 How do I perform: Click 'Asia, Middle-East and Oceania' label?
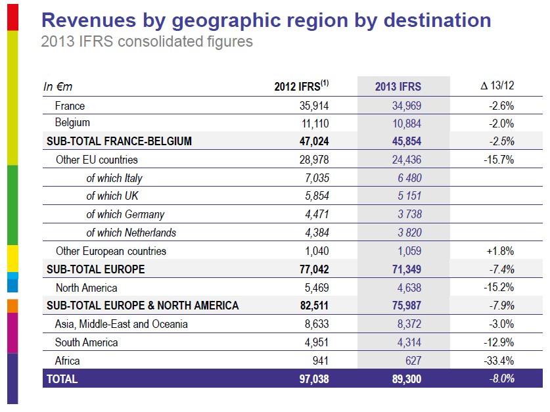click(x=122, y=325)
